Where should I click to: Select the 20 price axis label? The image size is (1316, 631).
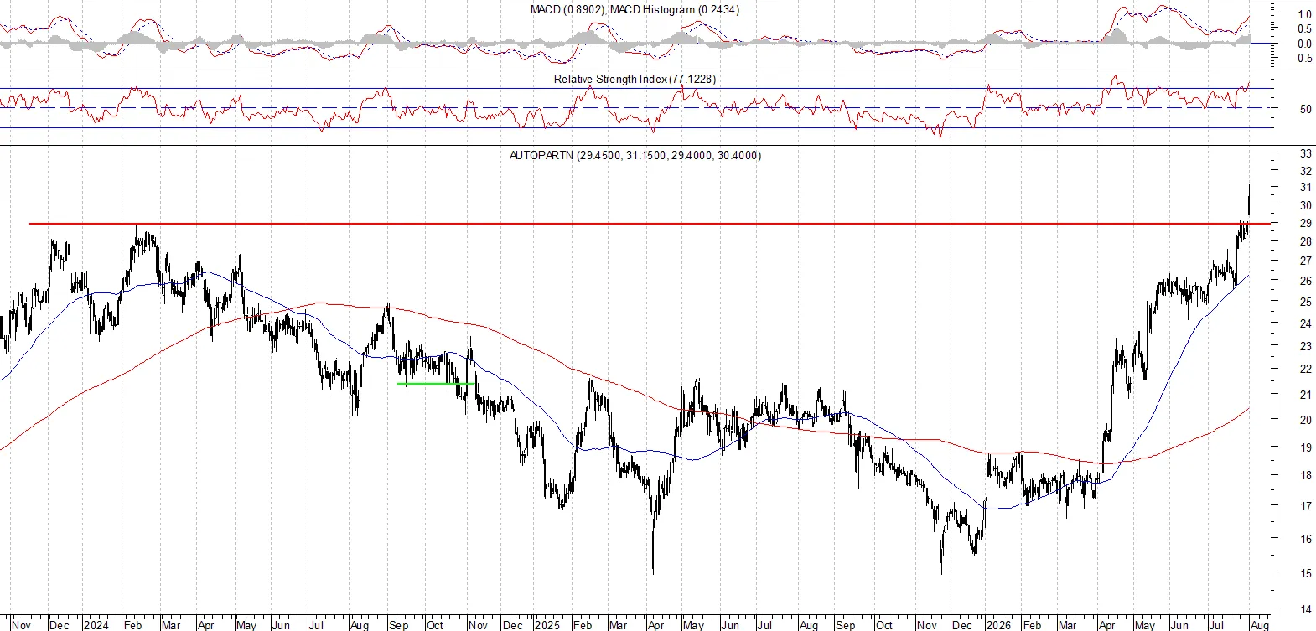pos(1305,420)
